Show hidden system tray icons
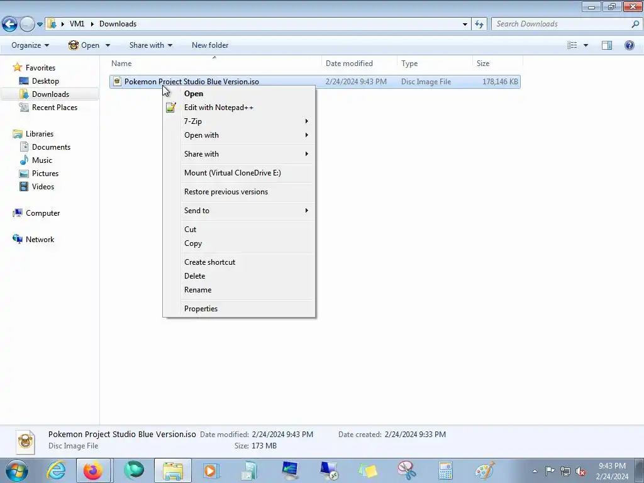Image resolution: width=644 pixels, height=483 pixels. point(535,471)
